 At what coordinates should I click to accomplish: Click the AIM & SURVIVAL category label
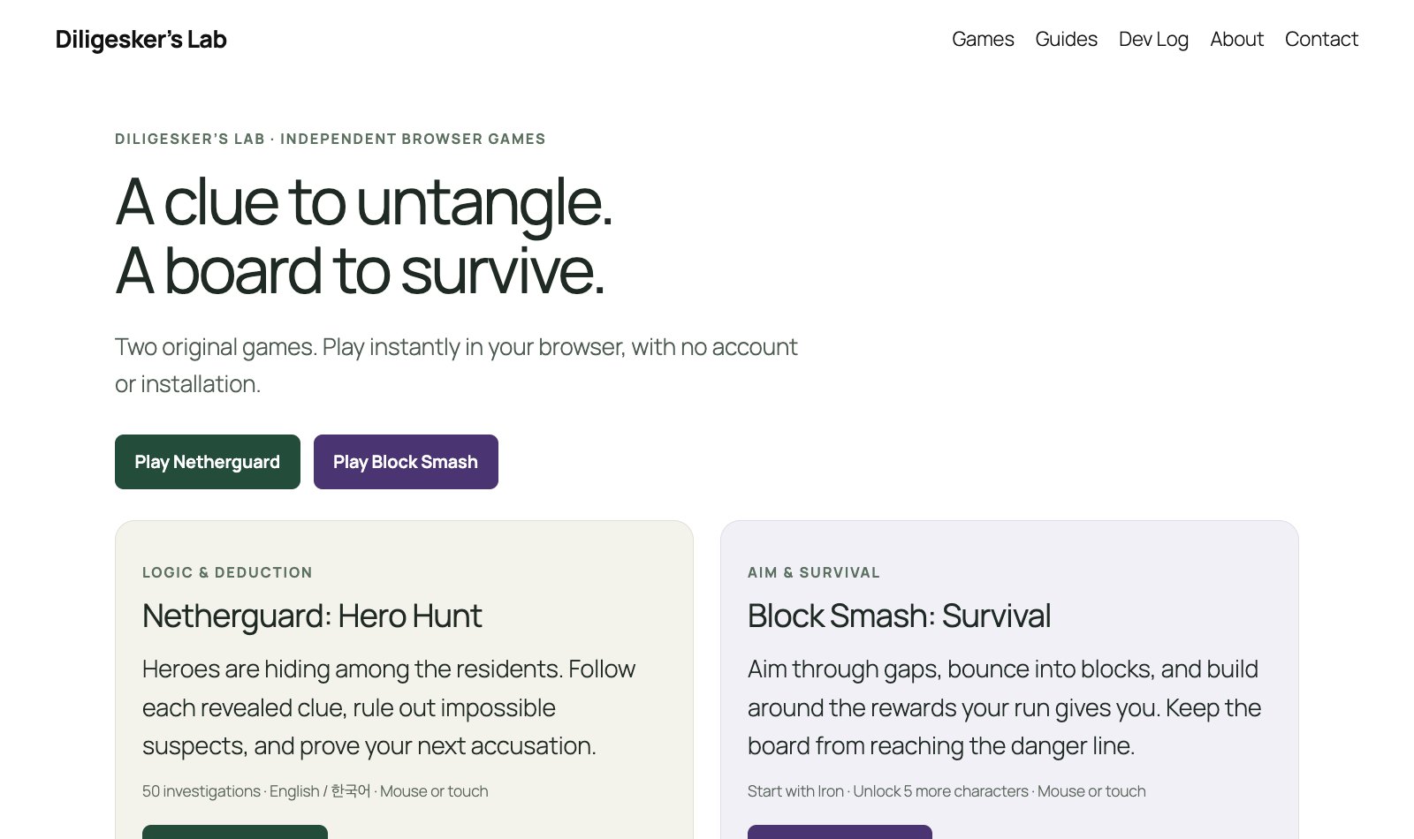click(x=814, y=572)
